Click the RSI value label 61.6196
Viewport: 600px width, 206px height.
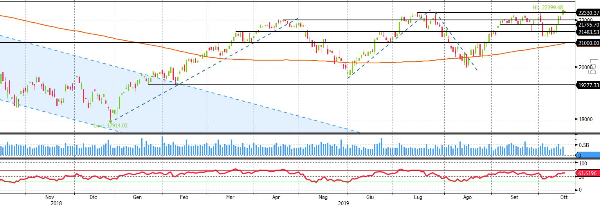pos(588,172)
